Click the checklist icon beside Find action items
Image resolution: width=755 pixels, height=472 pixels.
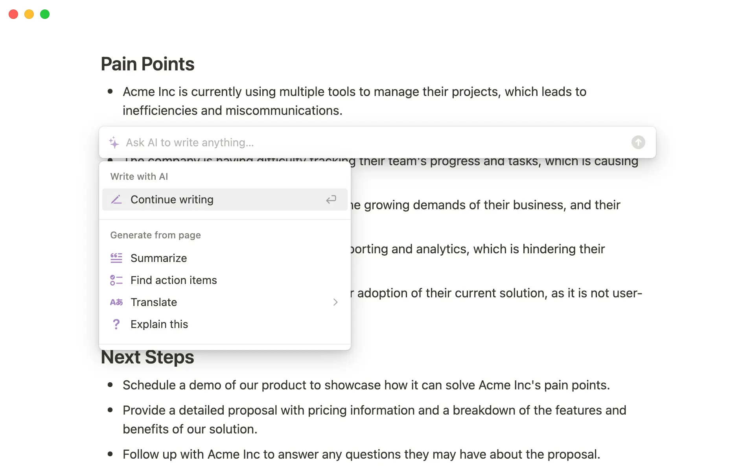pos(116,280)
